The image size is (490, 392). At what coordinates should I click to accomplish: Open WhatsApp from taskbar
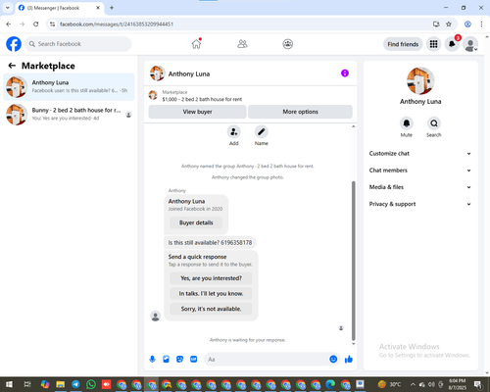[91, 384]
